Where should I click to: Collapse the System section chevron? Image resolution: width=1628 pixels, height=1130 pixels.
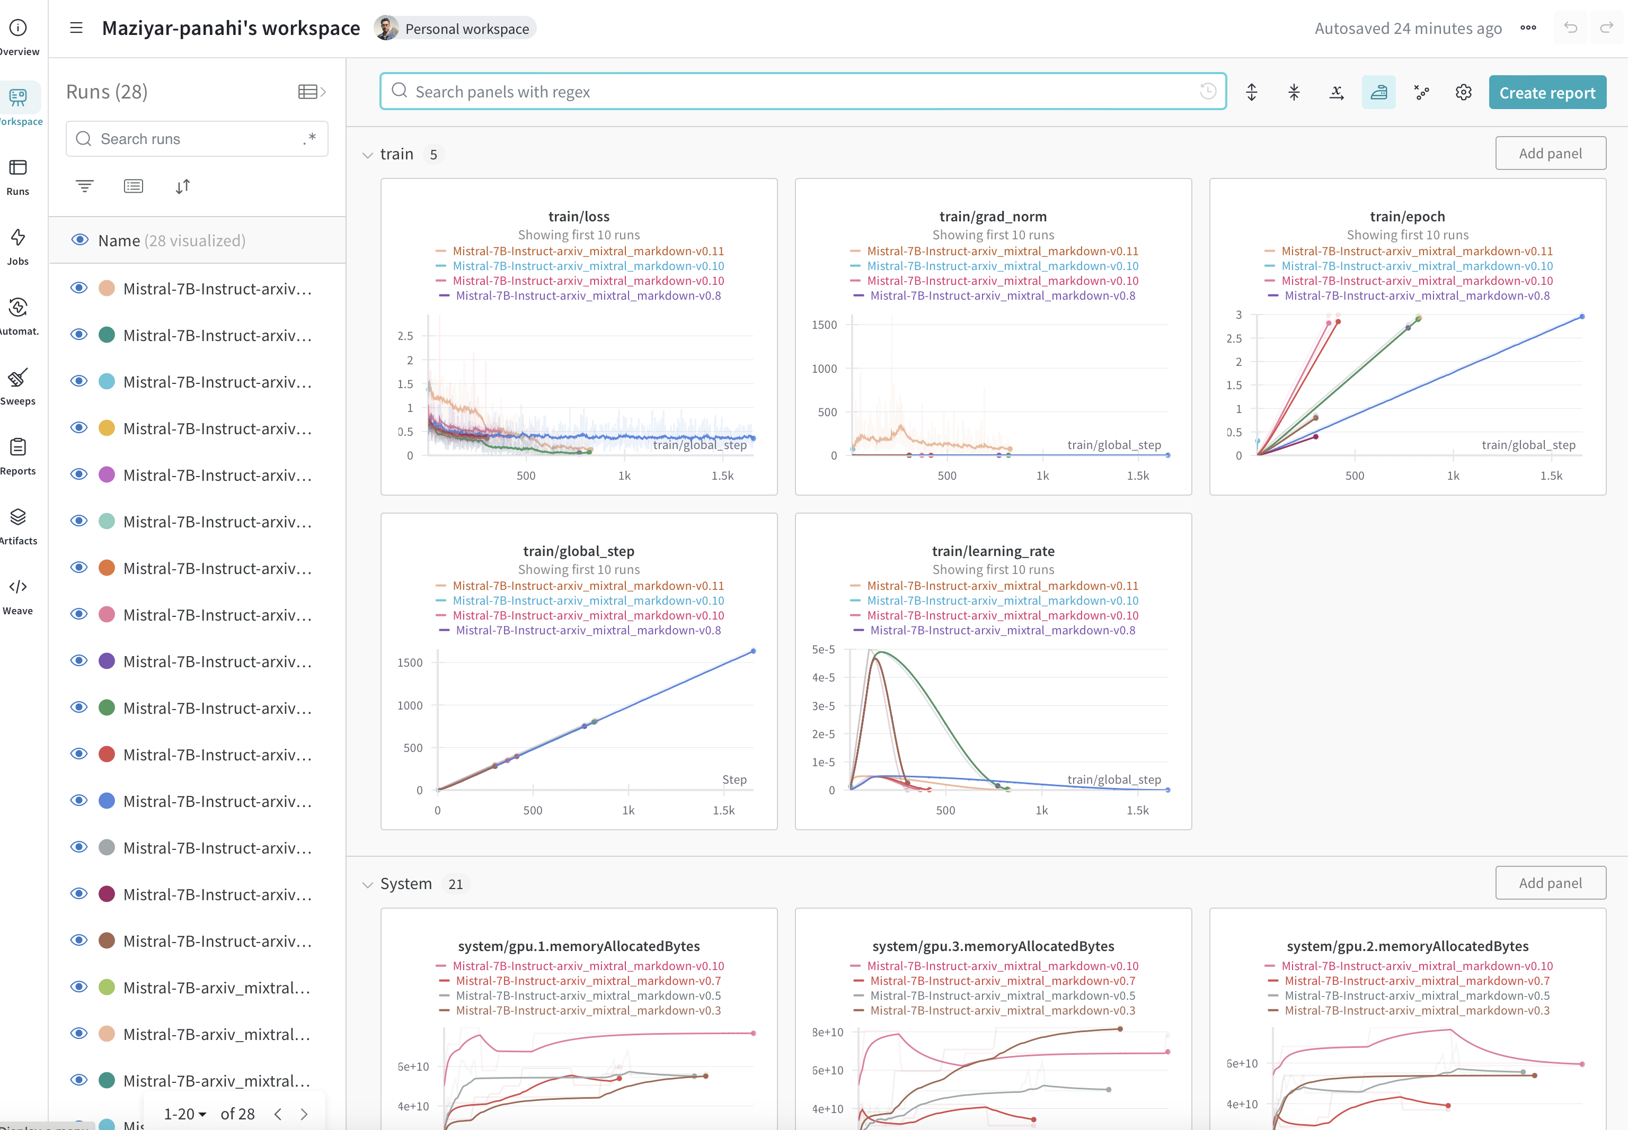tap(367, 884)
